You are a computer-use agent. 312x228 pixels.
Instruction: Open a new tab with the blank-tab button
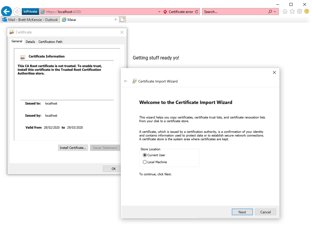(123, 20)
